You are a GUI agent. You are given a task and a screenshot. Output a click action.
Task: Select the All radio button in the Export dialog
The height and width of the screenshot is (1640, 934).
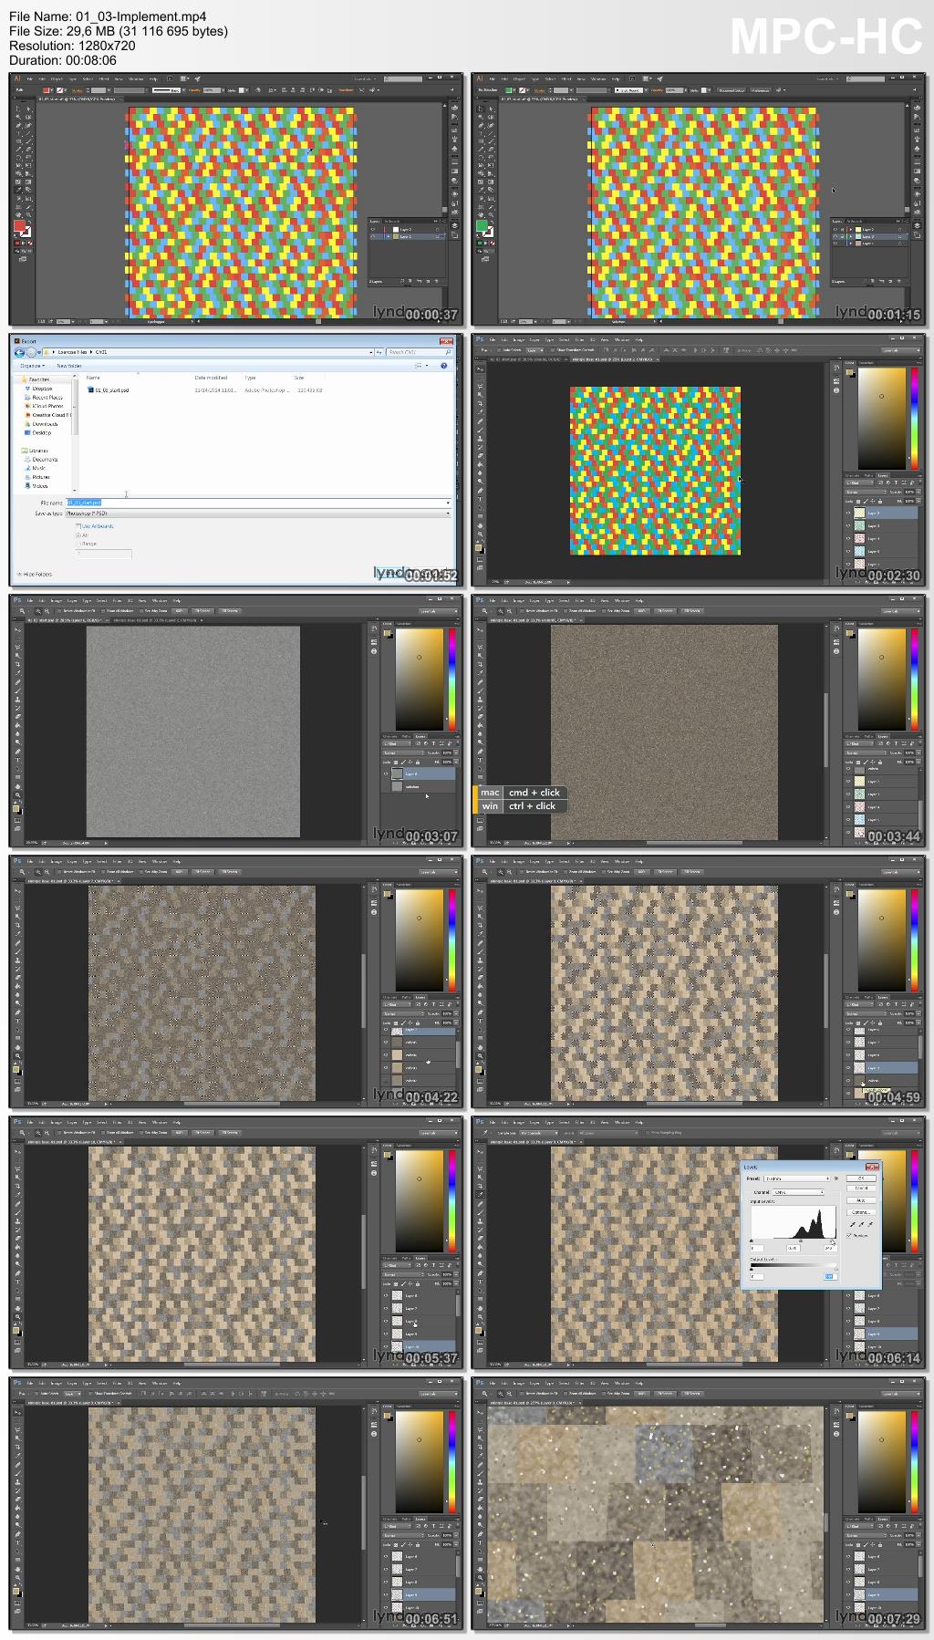point(78,535)
